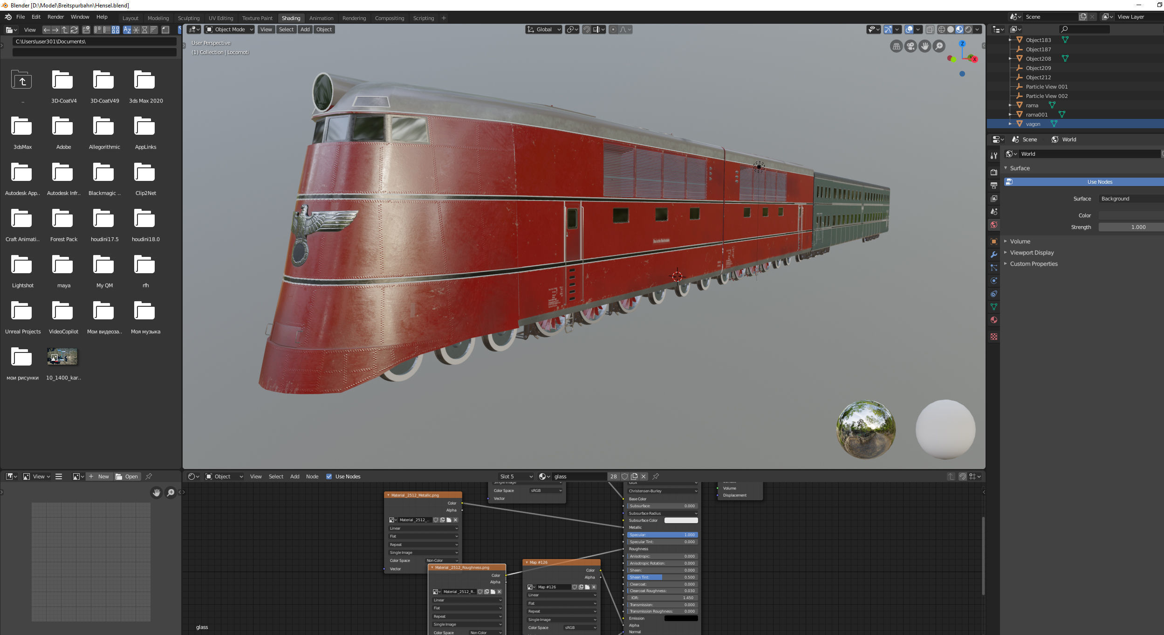The image size is (1164, 635).
Task: Click Open image button in image editor
Action: point(127,476)
